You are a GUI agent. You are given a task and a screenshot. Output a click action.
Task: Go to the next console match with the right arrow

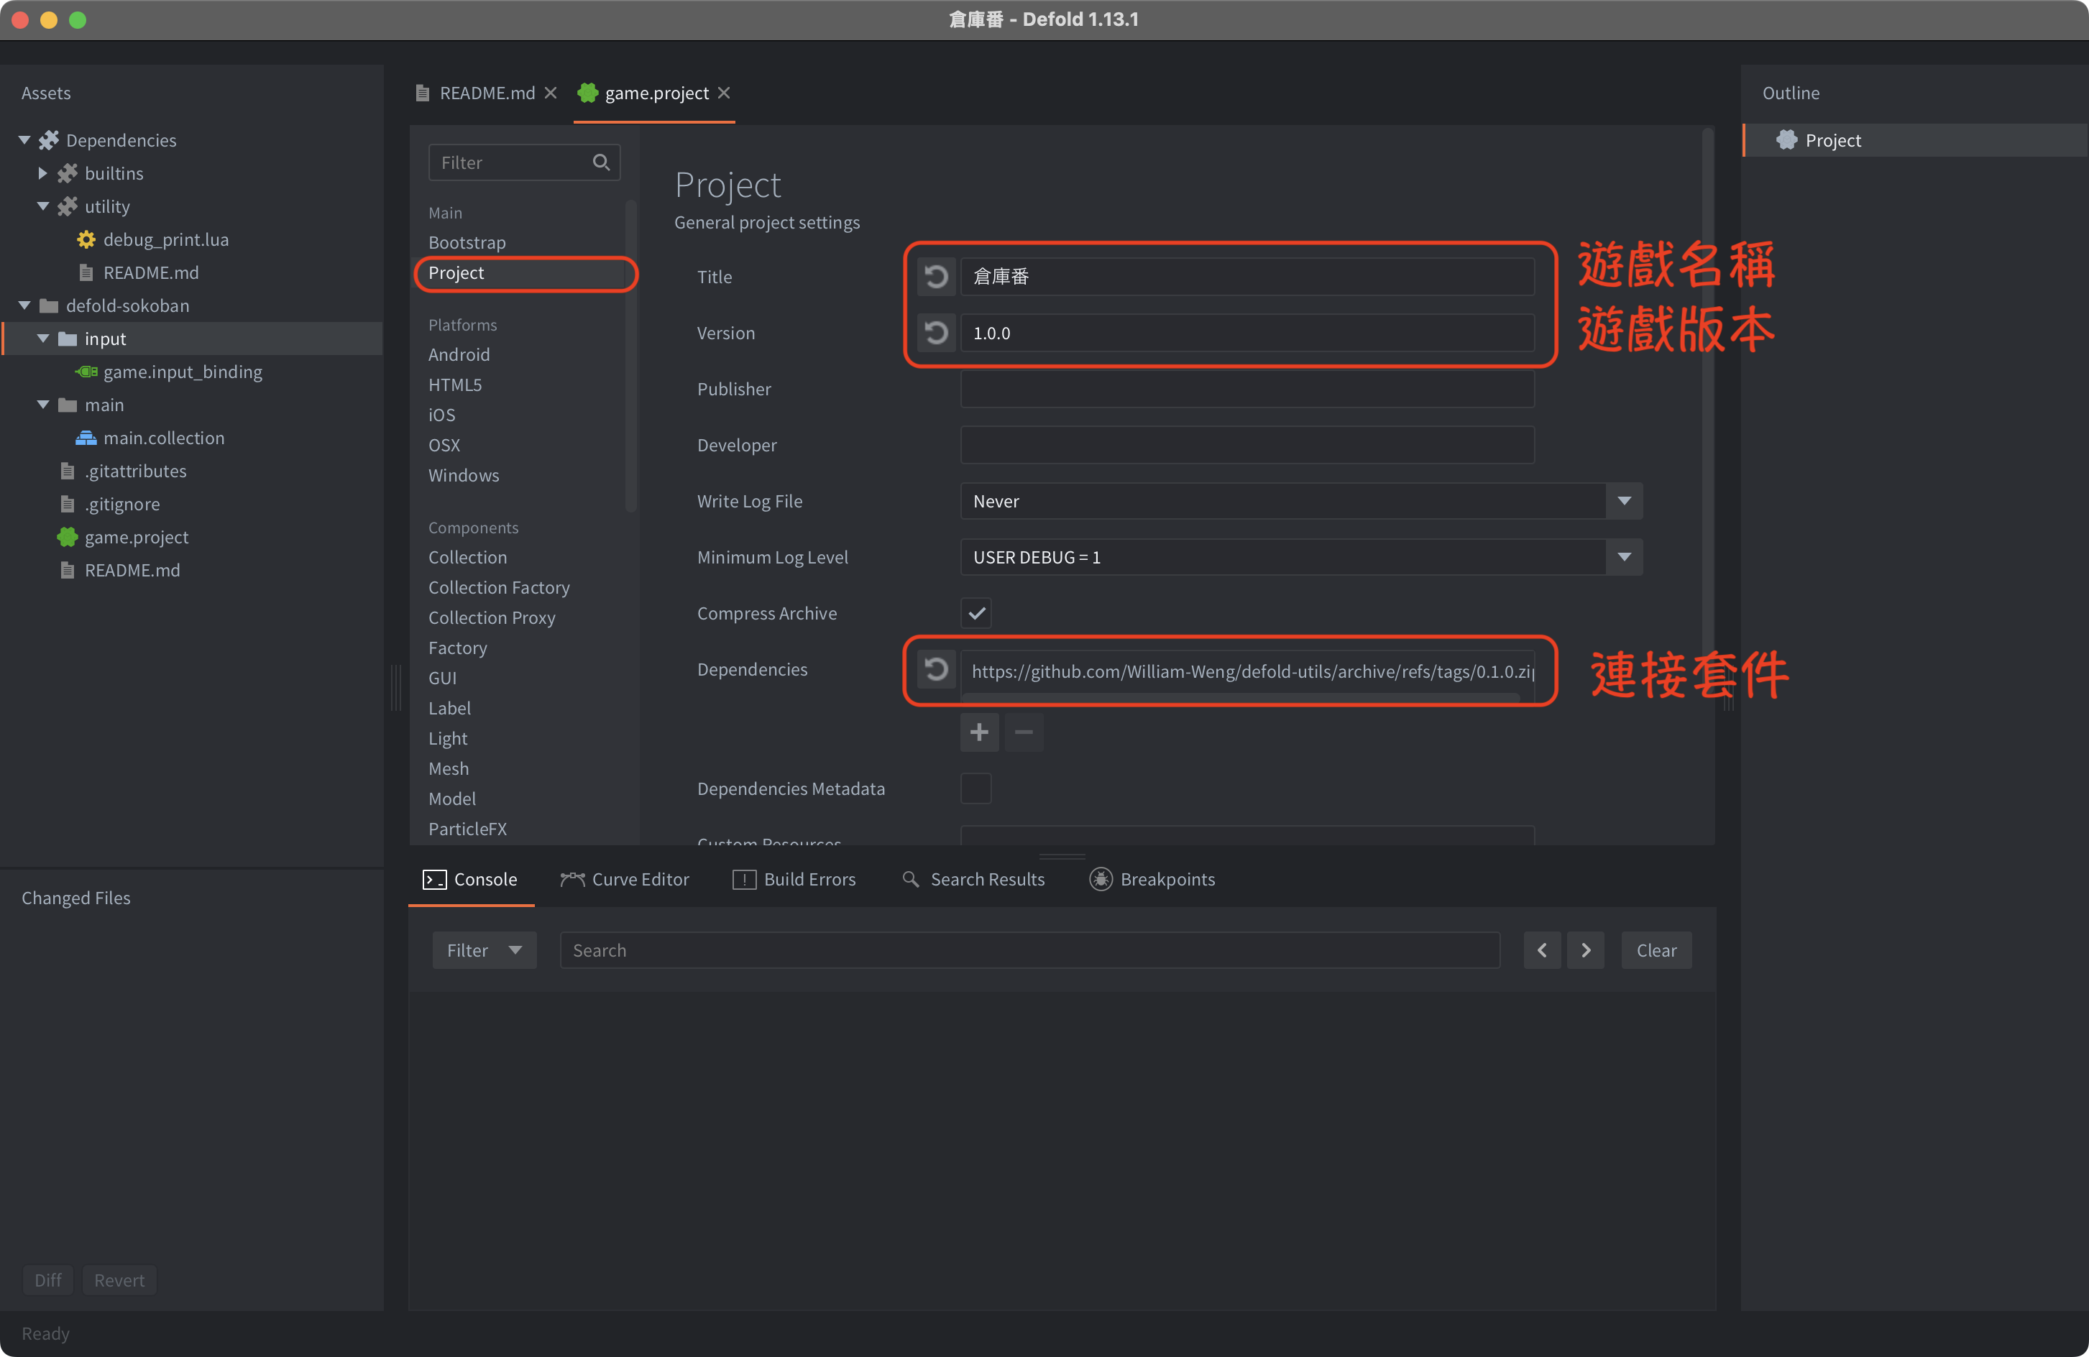pyautogui.click(x=1585, y=949)
